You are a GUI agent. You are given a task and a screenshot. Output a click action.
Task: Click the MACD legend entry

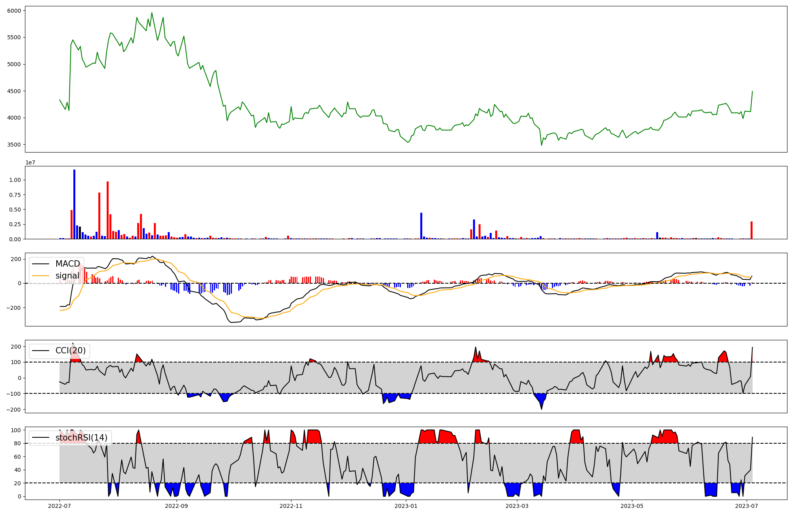tap(67, 264)
